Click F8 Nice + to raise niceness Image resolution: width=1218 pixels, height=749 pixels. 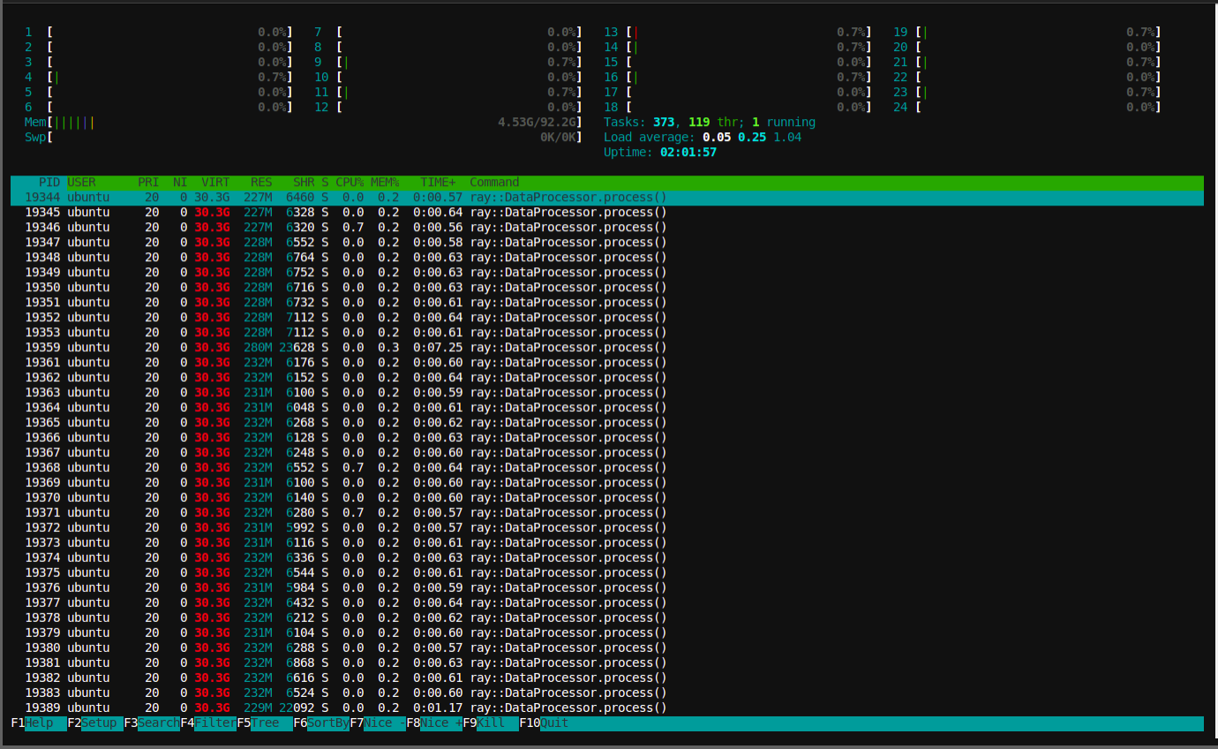tap(434, 723)
